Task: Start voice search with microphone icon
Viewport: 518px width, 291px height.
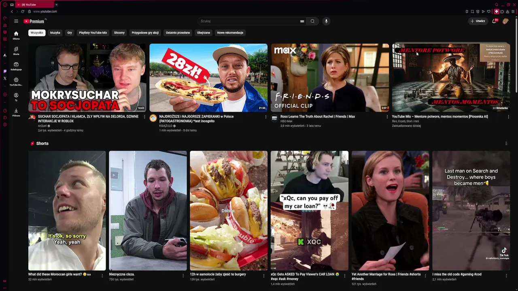Action: click(326, 21)
